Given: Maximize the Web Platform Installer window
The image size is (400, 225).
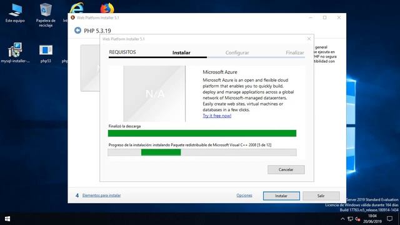Looking at the screenshot, I should point(324,17).
